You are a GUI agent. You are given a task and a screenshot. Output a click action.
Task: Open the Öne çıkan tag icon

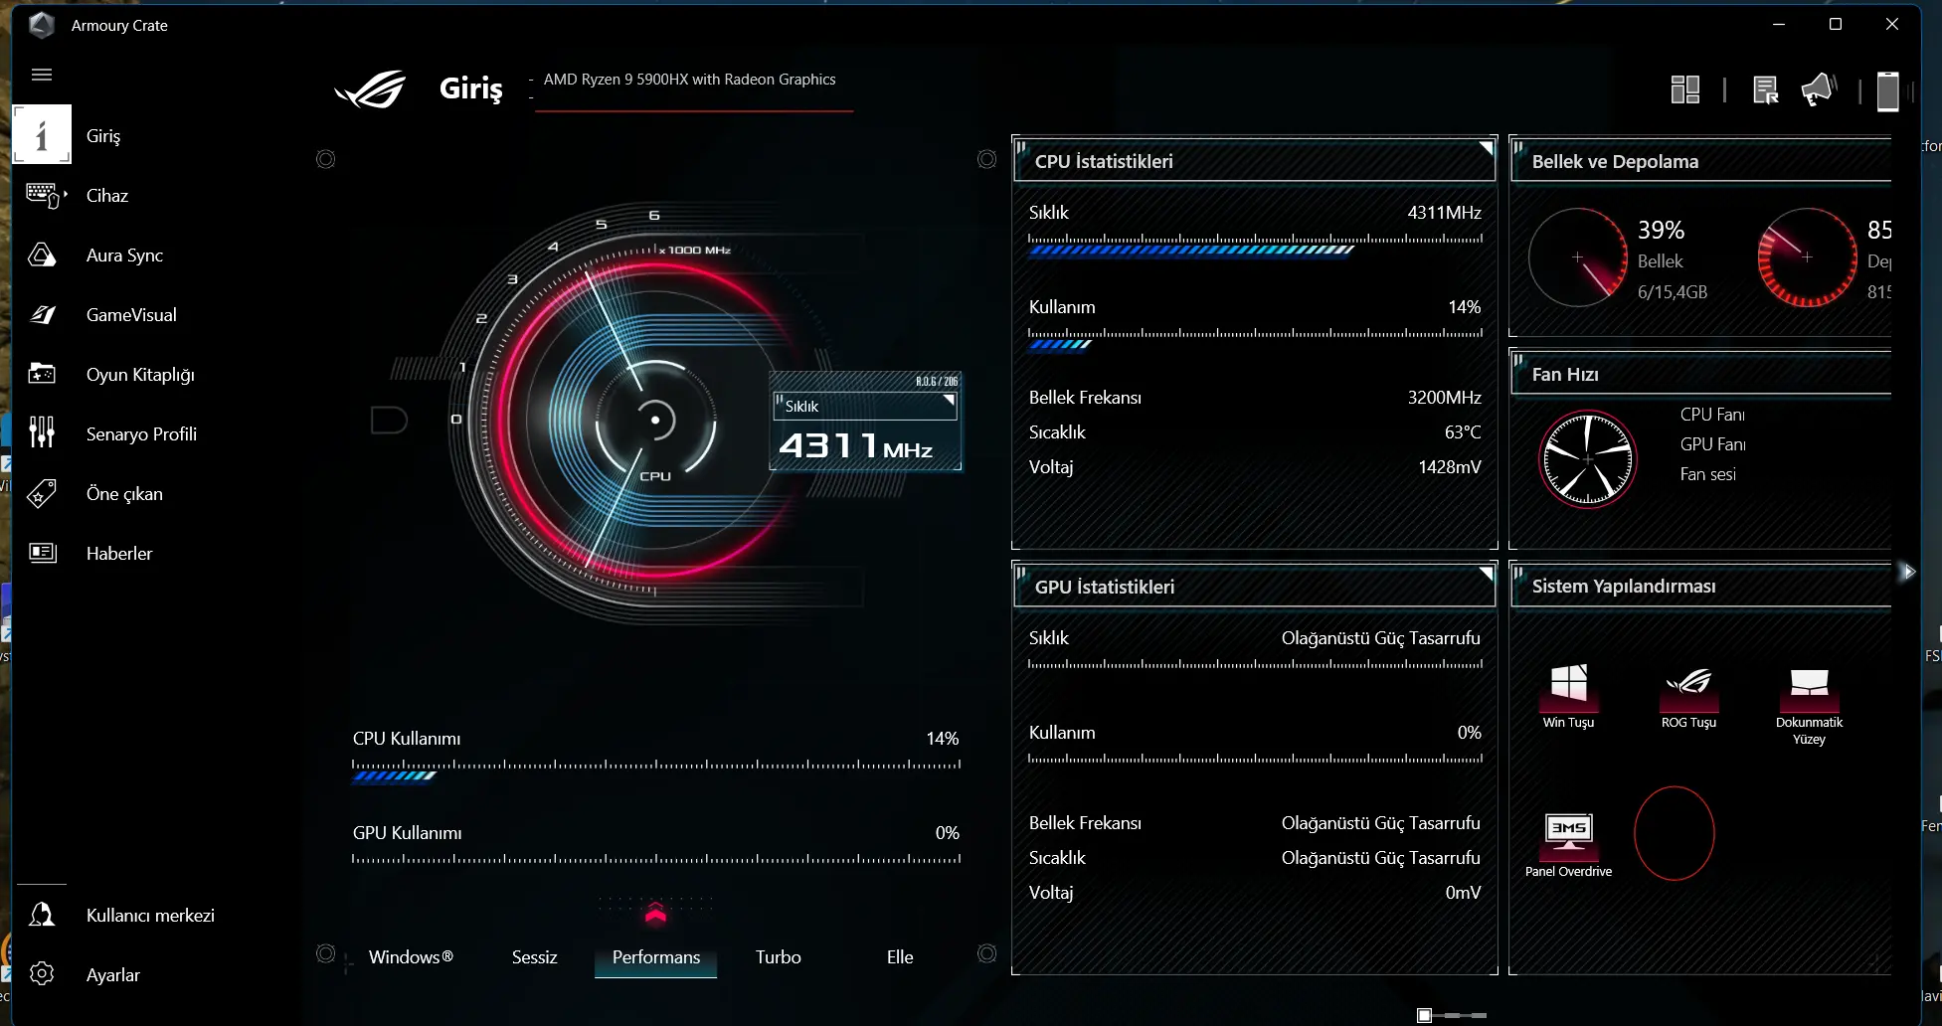42,493
